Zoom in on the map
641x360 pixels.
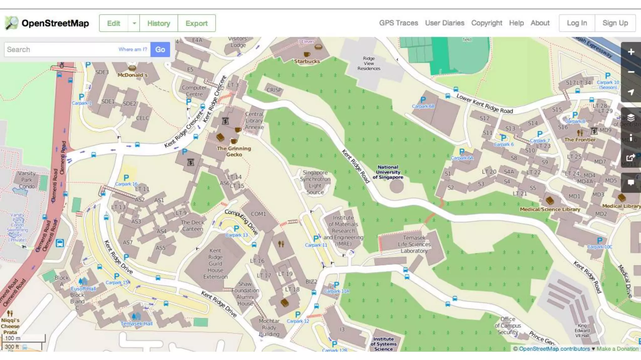click(x=631, y=52)
